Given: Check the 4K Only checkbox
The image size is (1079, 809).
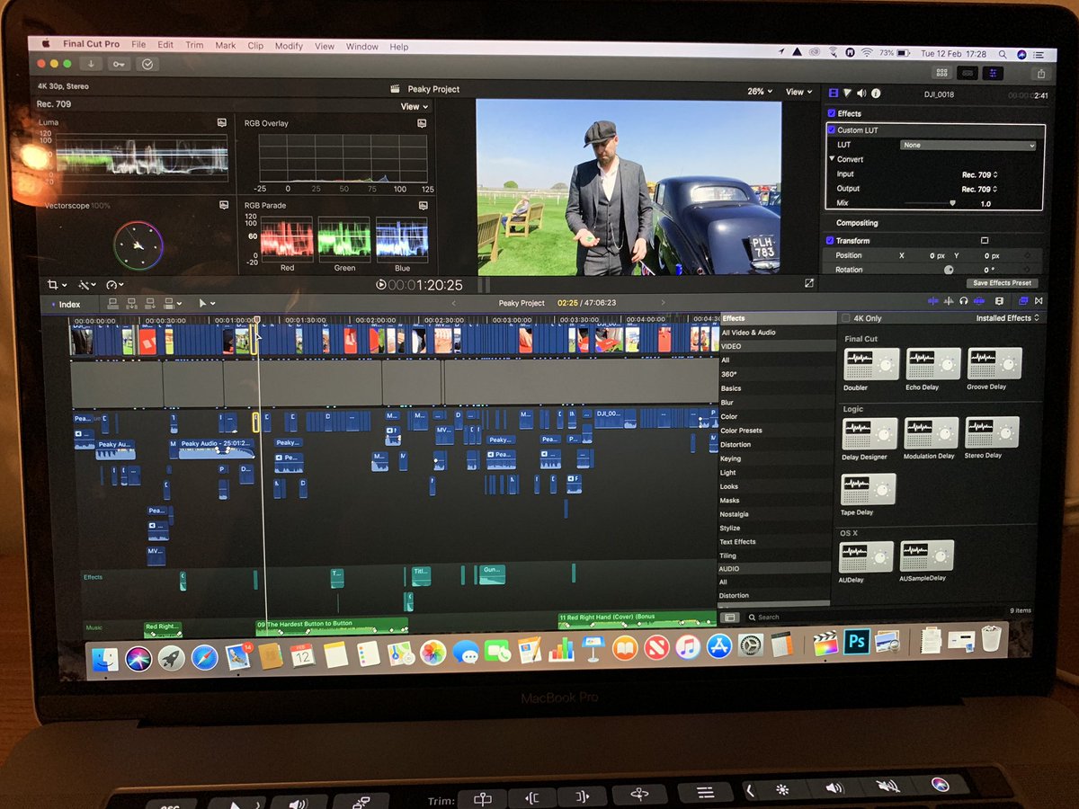Looking at the screenshot, I should tap(846, 318).
